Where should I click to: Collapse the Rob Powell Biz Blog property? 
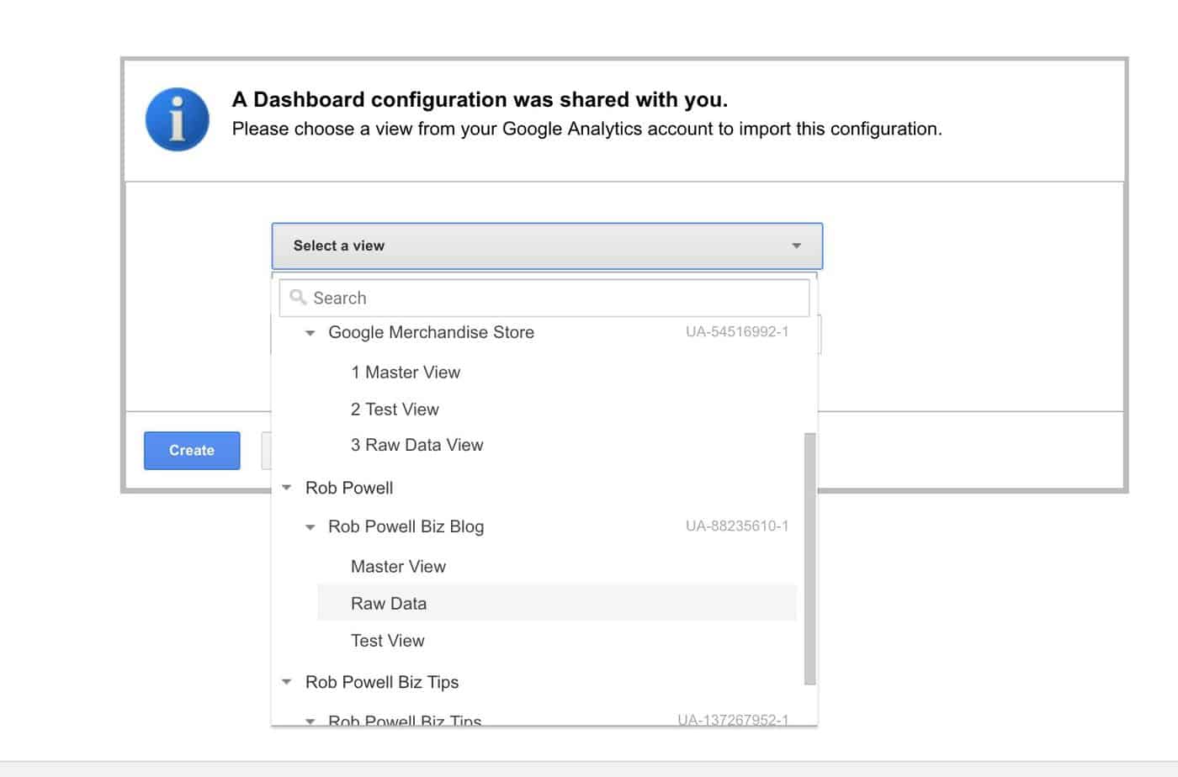tap(310, 527)
